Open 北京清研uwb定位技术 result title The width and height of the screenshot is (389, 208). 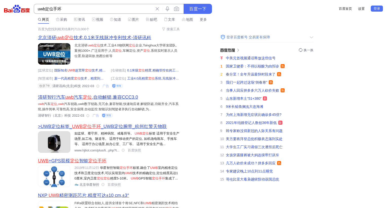click(94, 37)
